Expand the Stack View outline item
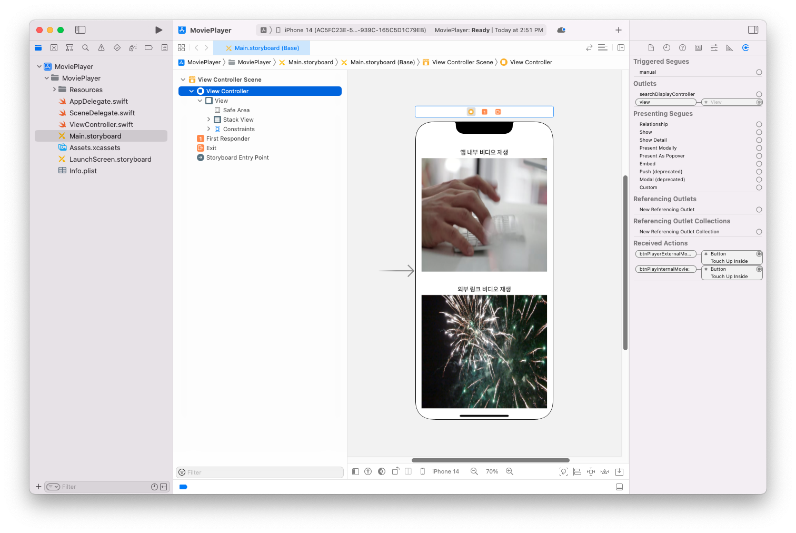Viewport: 796px width, 533px height. [x=208, y=120]
